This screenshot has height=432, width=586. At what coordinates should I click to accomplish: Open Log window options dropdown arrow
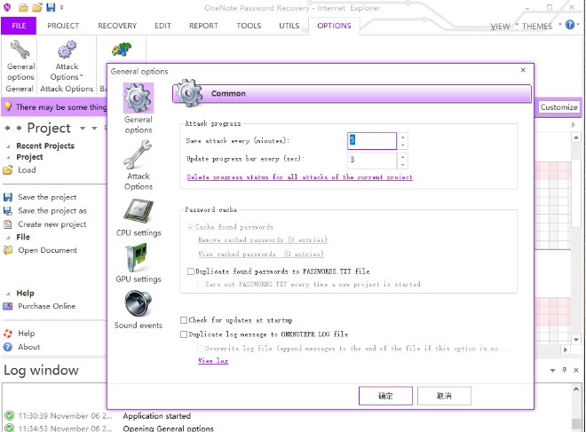tap(552, 371)
